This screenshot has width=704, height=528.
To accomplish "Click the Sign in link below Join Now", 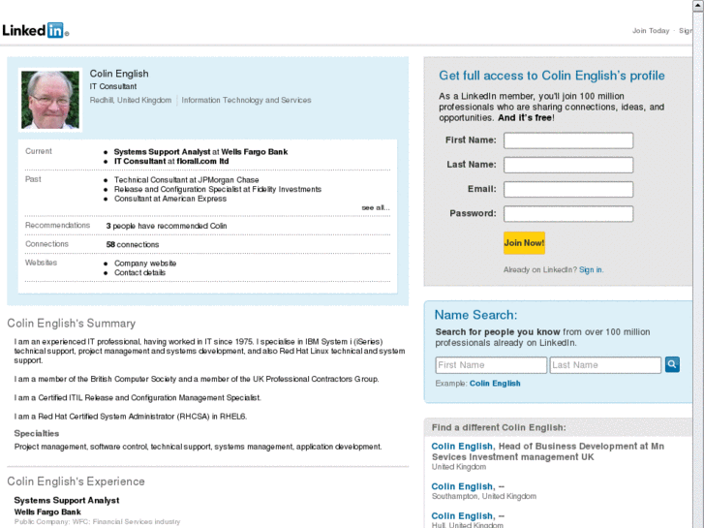I will 591,269.
